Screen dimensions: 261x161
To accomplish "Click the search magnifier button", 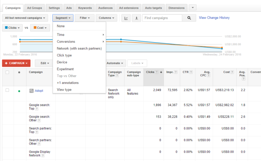I will (x=189, y=18).
